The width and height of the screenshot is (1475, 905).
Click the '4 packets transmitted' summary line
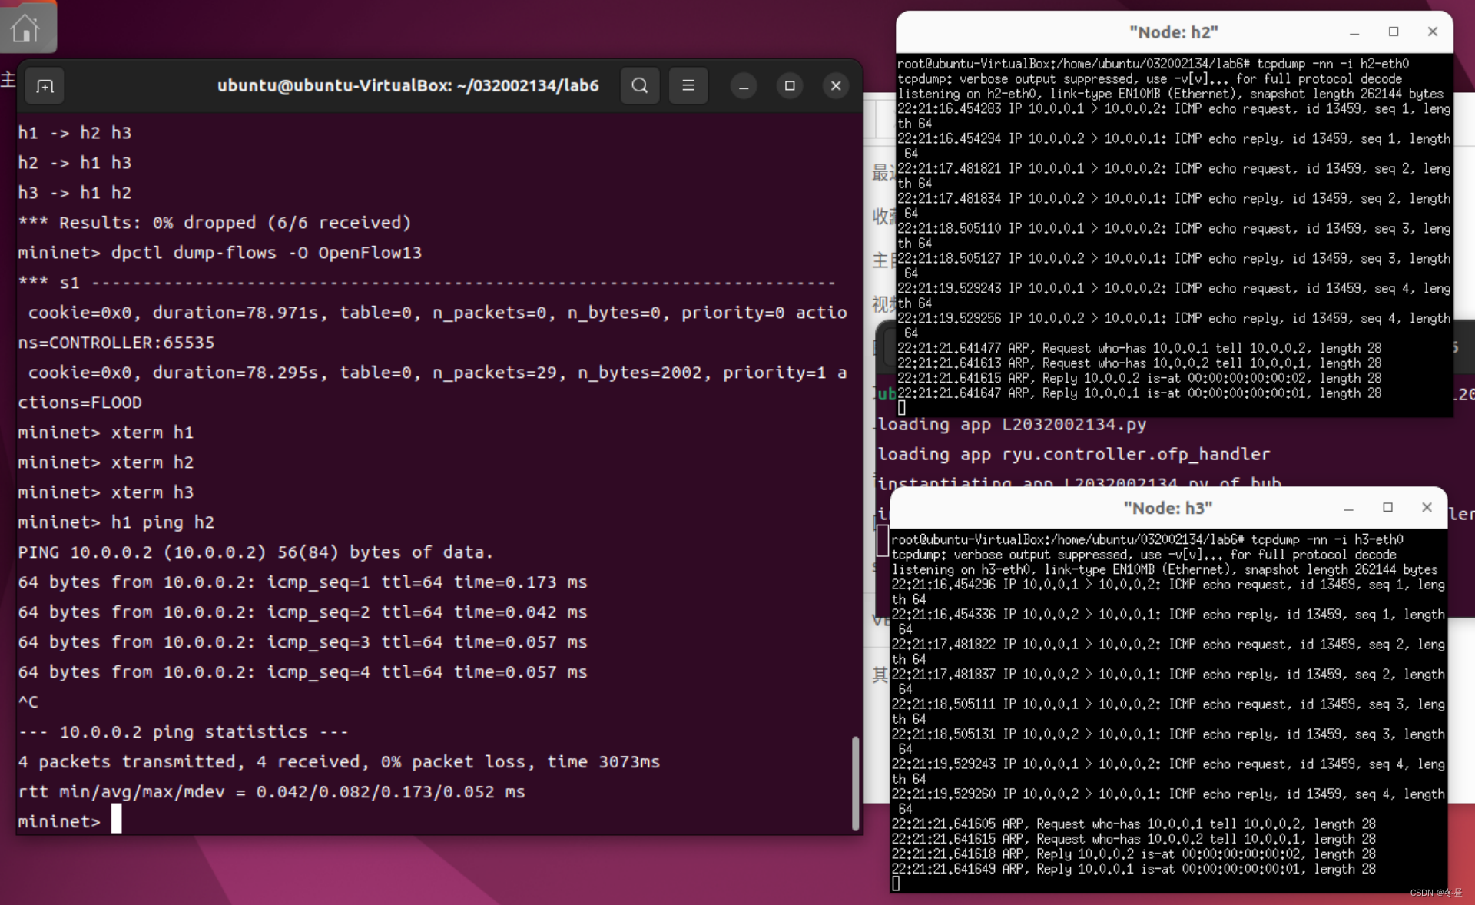click(339, 762)
